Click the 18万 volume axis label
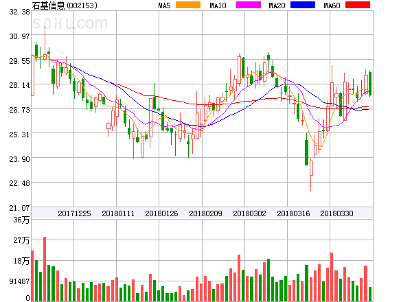 click(x=21, y=261)
